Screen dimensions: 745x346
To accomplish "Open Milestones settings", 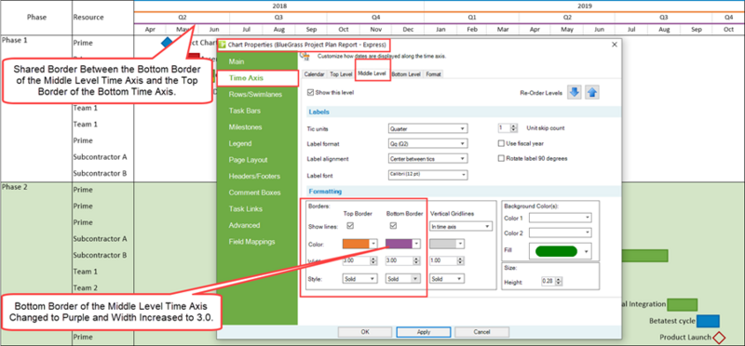I will (x=245, y=127).
